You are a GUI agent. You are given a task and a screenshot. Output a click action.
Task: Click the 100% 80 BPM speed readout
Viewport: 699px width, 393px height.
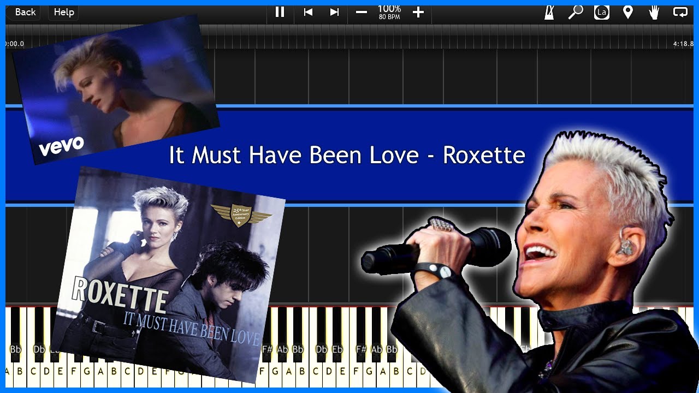[x=390, y=12]
